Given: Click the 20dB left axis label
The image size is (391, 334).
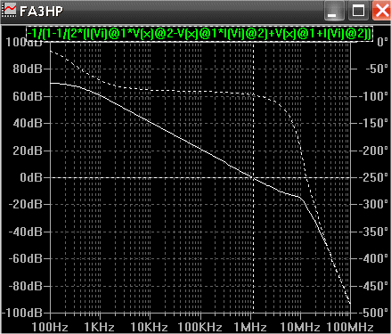Looking at the screenshot, I should point(28,151).
